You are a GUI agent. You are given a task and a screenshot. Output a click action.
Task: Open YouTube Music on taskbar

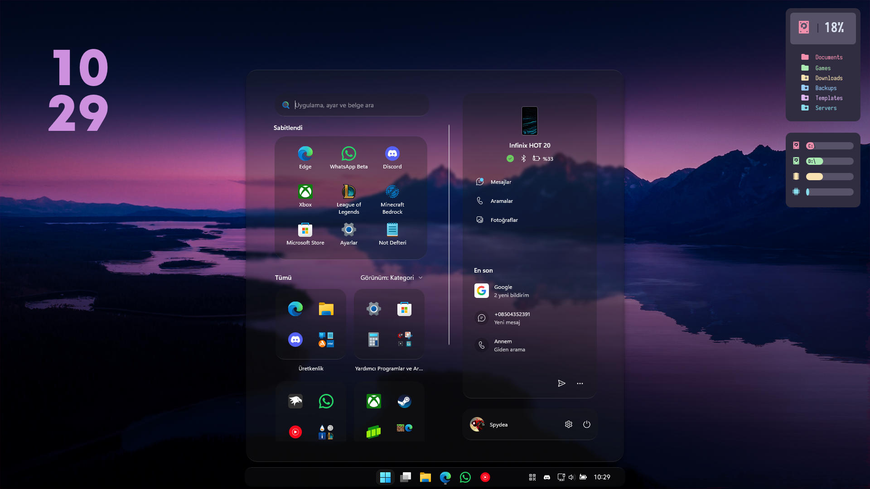pos(485,477)
